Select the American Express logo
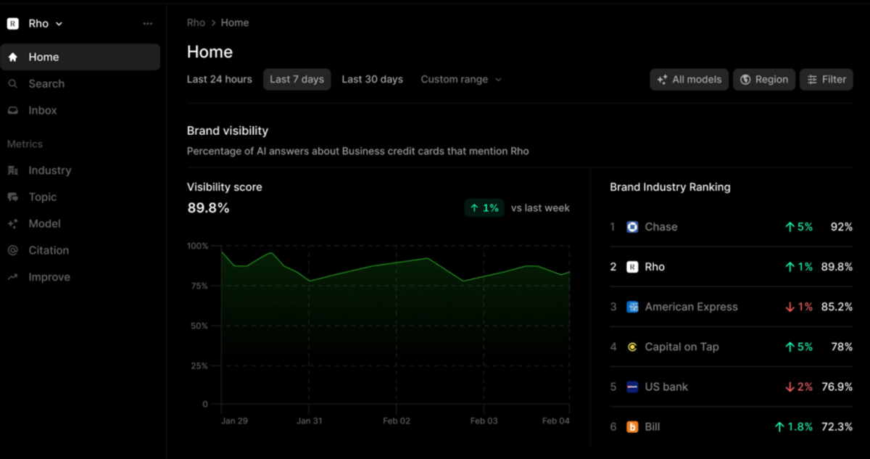The height and width of the screenshot is (459, 870). click(632, 307)
